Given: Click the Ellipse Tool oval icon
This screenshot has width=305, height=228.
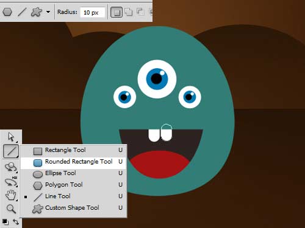Looking at the screenshot, I should coord(38,174).
